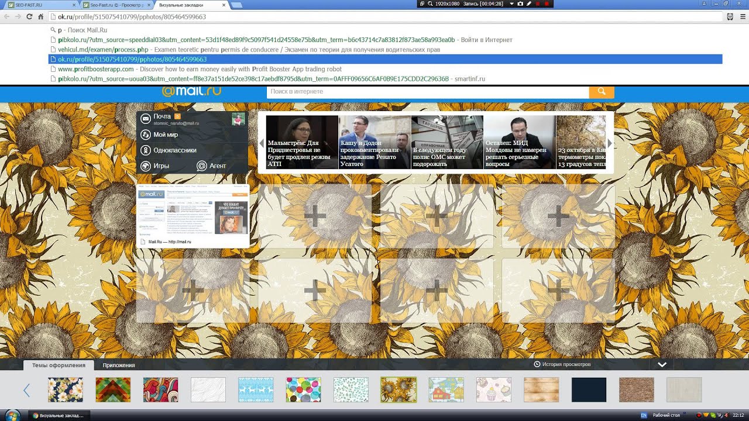Viewport: 749px width, 421px height.
Task: Click the Одноклассники icon
Action: pyautogui.click(x=146, y=150)
